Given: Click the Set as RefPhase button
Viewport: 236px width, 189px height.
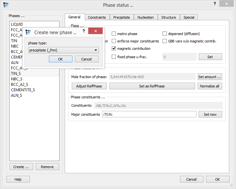Looking at the screenshot, I should [152, 86].
